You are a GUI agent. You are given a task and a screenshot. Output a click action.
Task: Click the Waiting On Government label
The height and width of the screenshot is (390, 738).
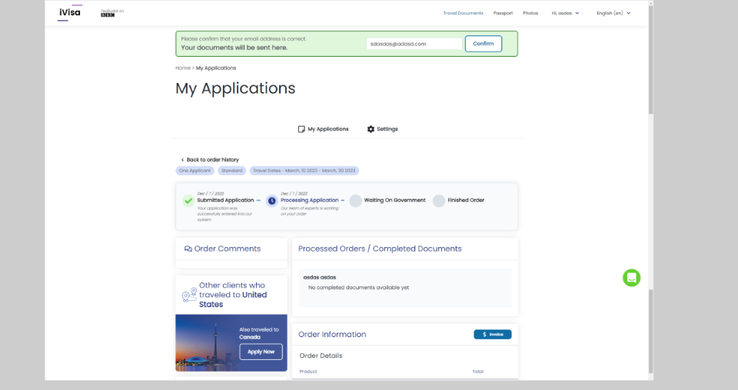[394, 200]
